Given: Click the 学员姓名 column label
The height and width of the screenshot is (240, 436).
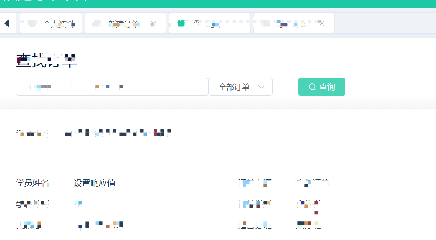Looking at the screenshot, I should pos(33,183).
